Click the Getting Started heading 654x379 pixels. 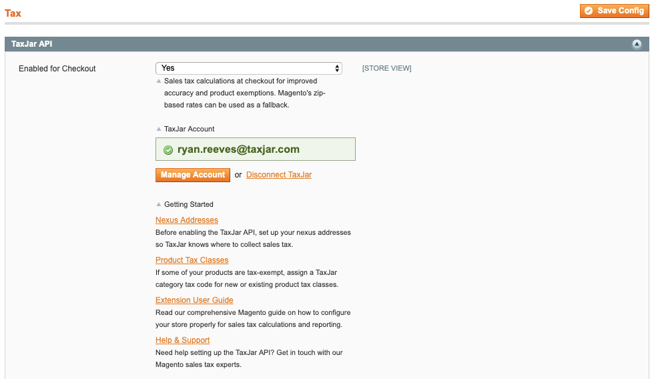[x=188, y=204]
